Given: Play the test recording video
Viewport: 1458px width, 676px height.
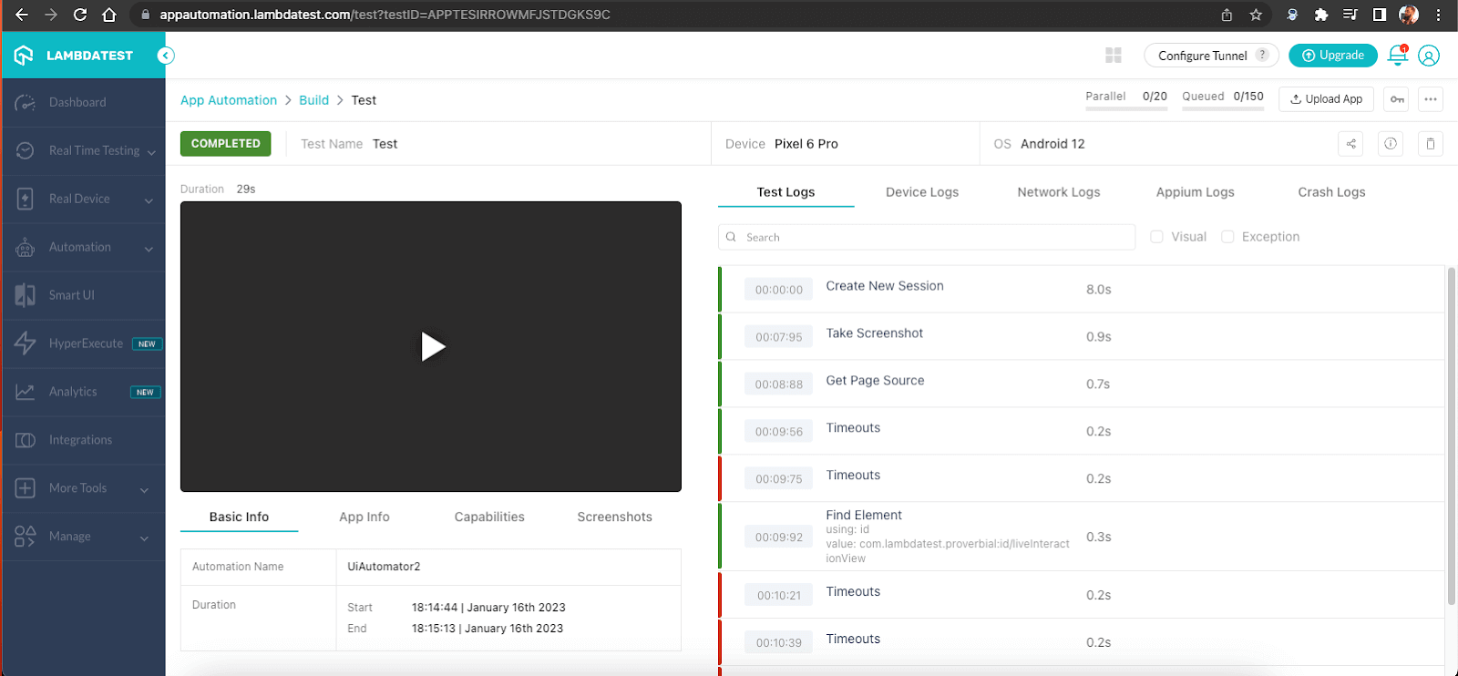Looking at the screenshot, I should pos(432,346).
